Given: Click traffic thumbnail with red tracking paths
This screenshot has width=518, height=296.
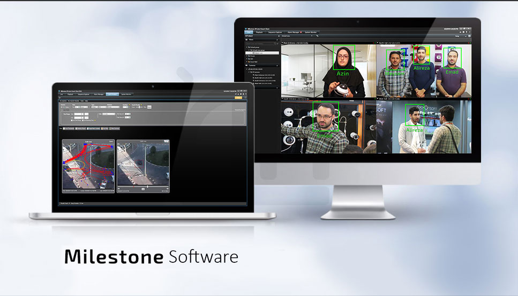Looking at the screenshot, I should (x=88, y=166).
